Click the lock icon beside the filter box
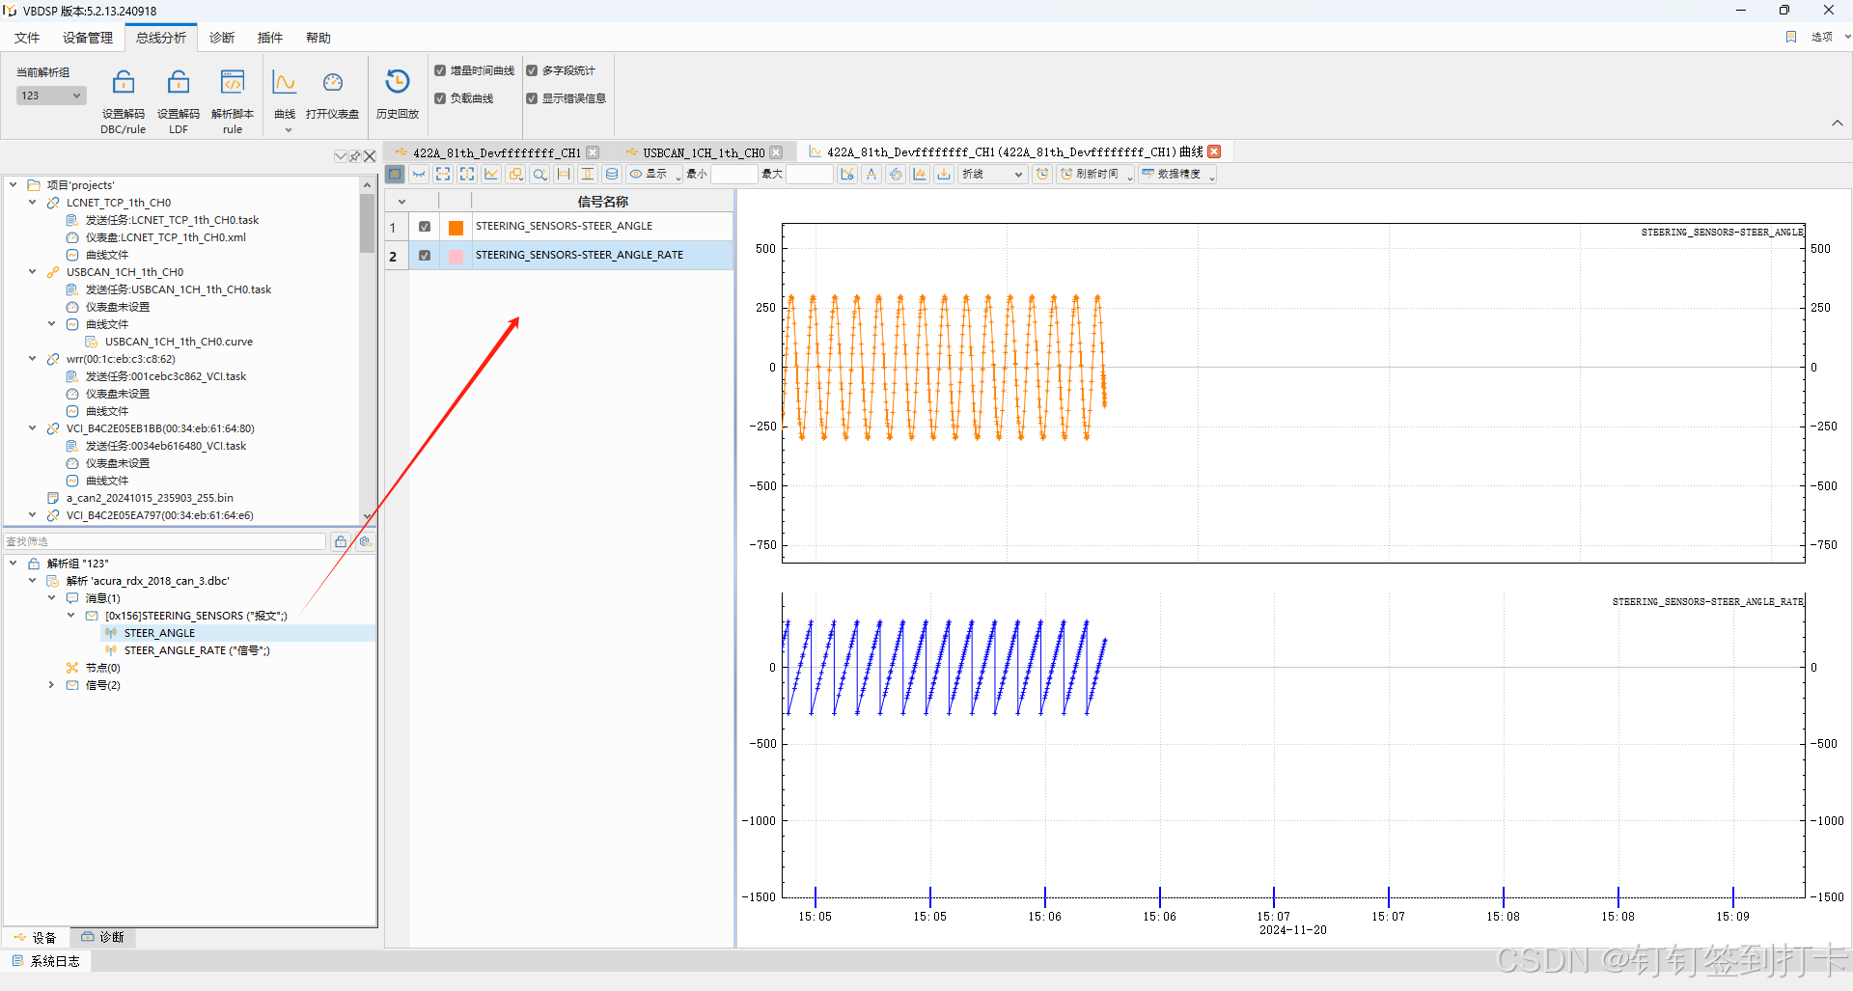 click(341, 541)
